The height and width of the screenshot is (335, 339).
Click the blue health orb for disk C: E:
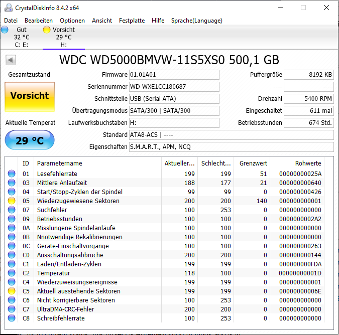(x=5, y=30)
